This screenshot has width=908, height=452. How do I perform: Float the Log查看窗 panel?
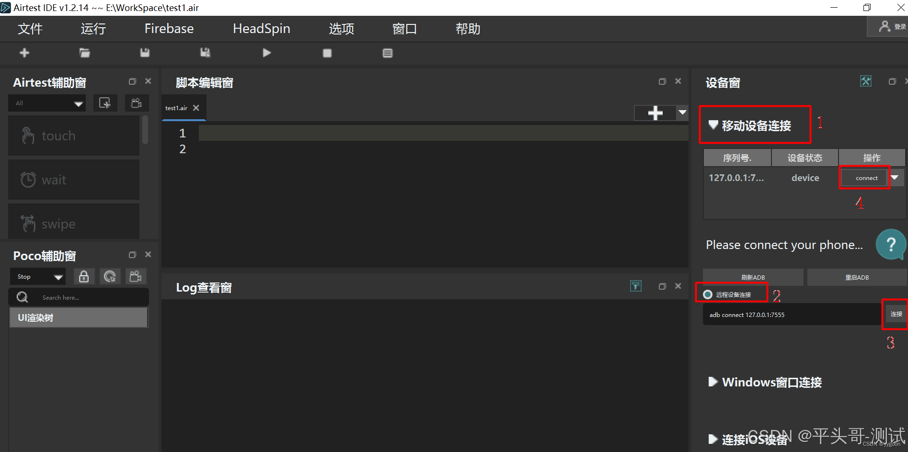[662, 286]
